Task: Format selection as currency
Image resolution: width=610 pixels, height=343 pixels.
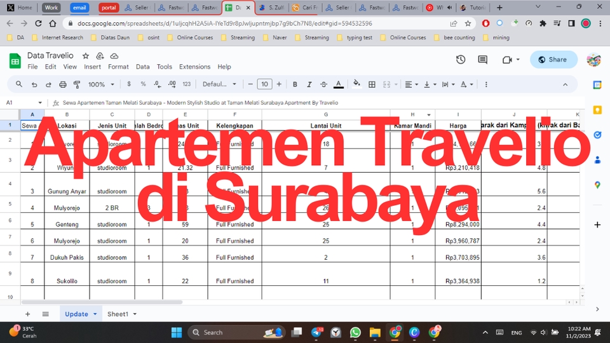Action: [x=129, y=84]
